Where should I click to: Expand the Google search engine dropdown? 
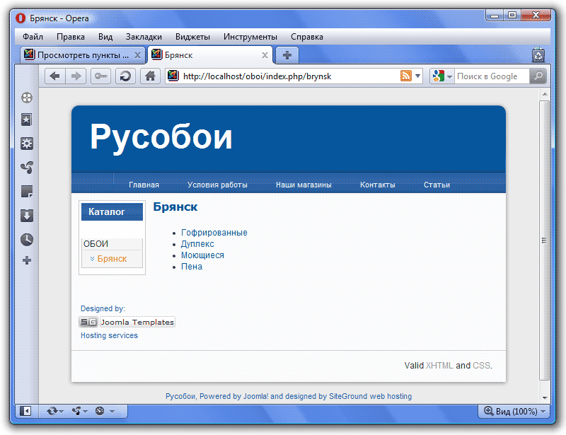click(442, 76)
